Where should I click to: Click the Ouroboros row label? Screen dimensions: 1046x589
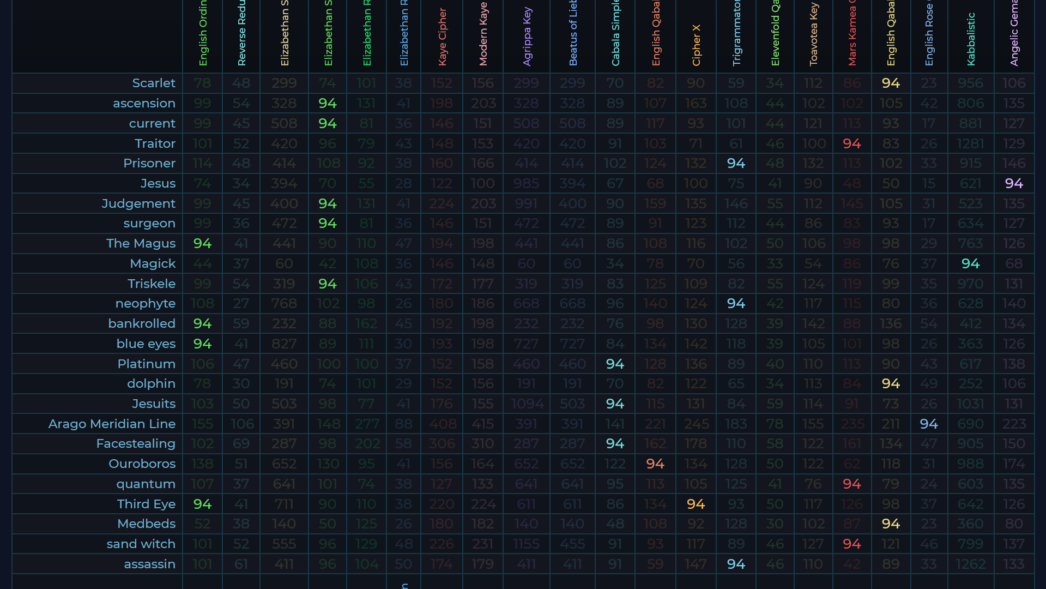coord(142,464)
